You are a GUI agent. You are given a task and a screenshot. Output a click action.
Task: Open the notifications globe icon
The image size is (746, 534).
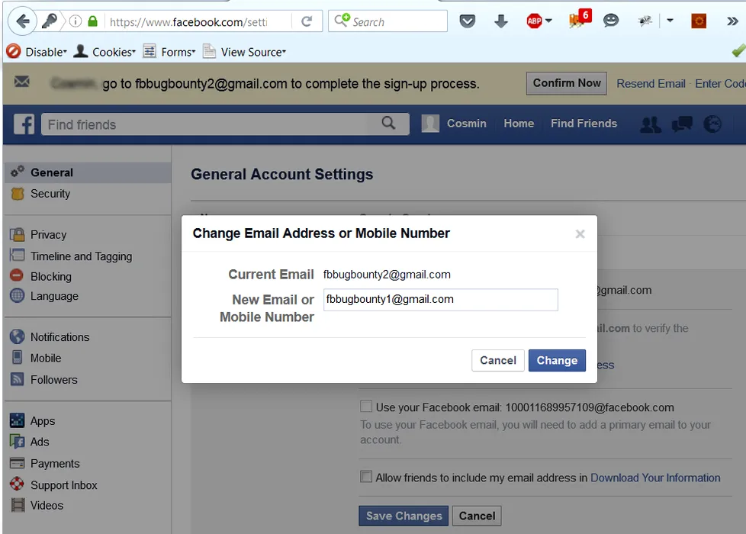tap(712, 124)
